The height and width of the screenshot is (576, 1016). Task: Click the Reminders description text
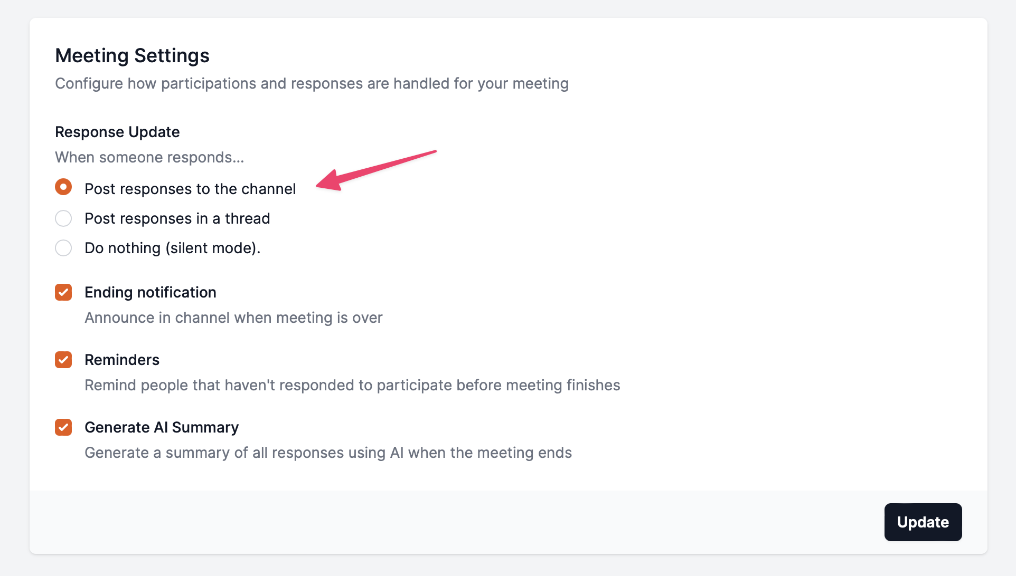click(352, 385)
